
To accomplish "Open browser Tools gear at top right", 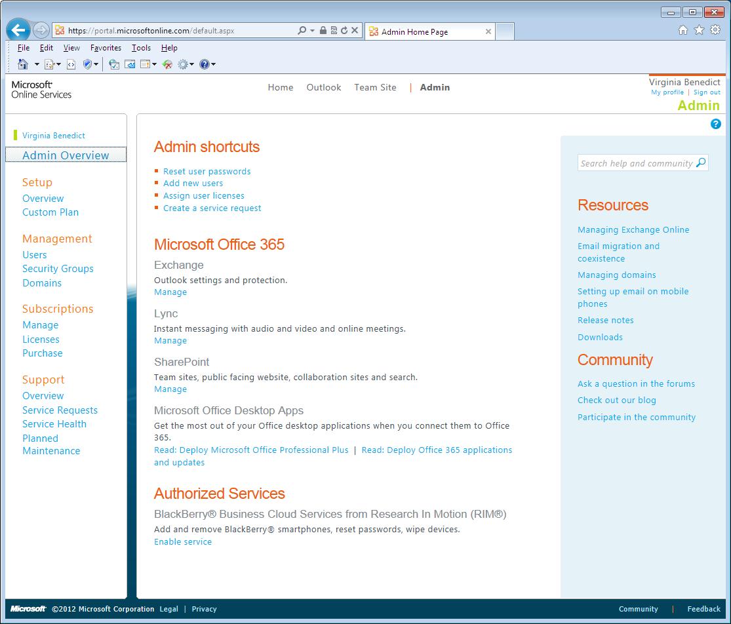I will click(716, 30).
